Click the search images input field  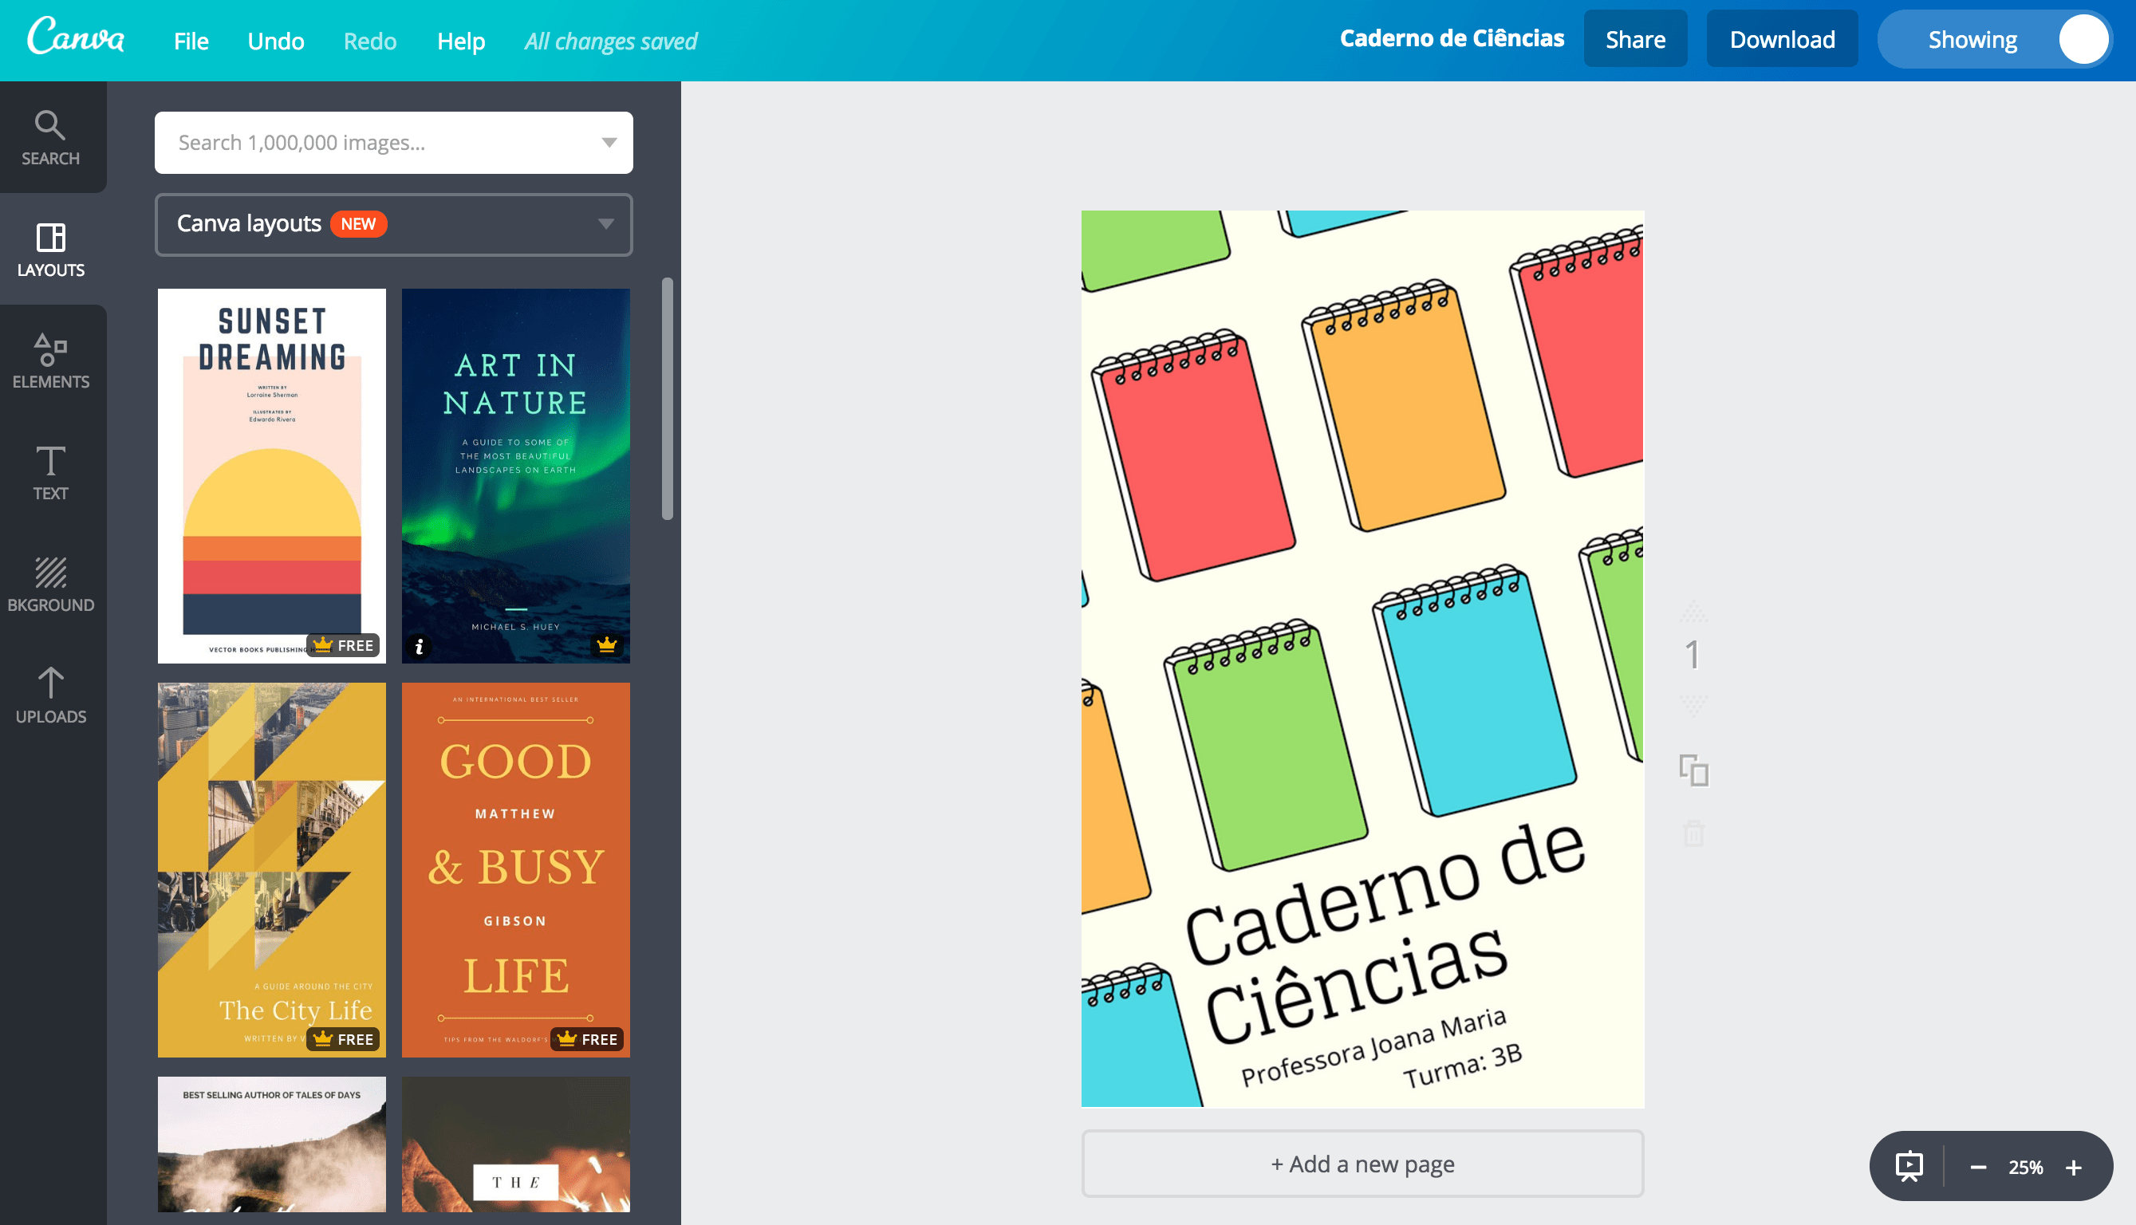click(394, 142)
